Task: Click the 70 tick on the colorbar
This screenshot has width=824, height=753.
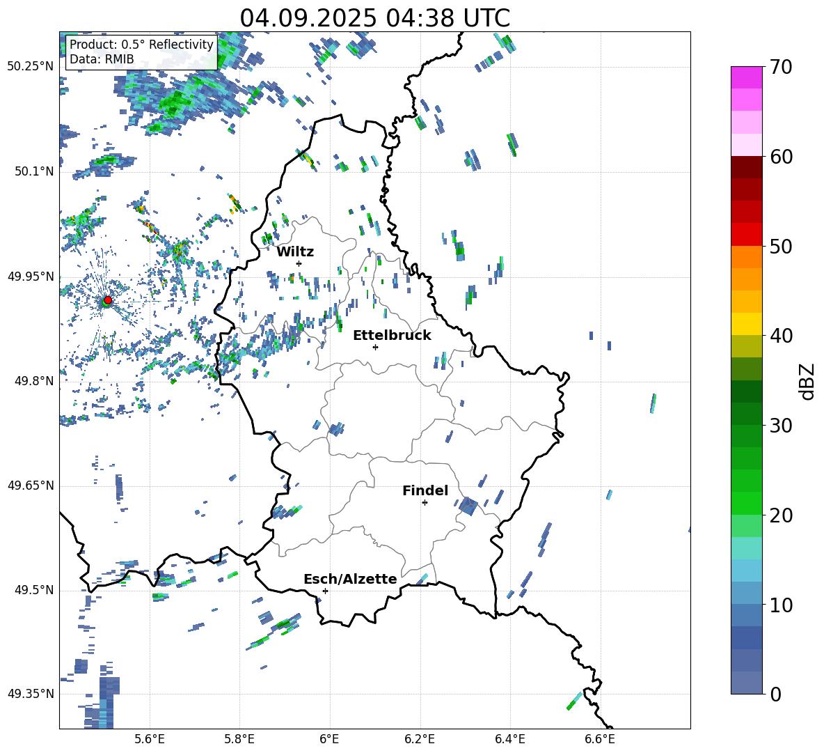Action: coord(781,68)
